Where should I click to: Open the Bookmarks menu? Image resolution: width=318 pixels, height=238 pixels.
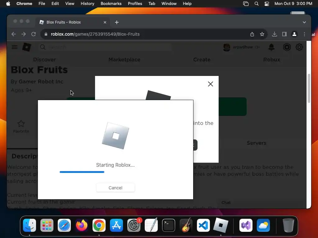pos(111,4)
